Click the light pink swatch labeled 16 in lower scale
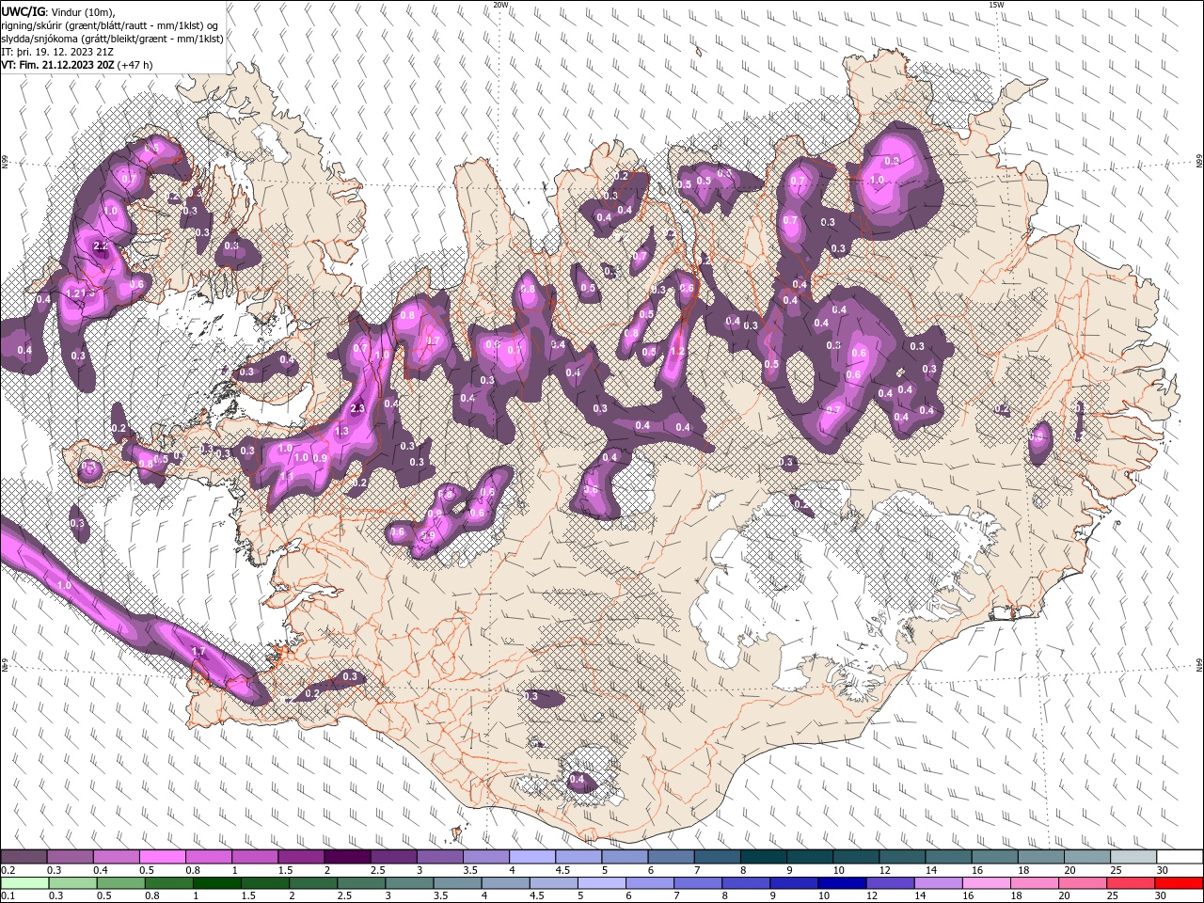This screenshot has width=1204, height=903. click(987, 883)
